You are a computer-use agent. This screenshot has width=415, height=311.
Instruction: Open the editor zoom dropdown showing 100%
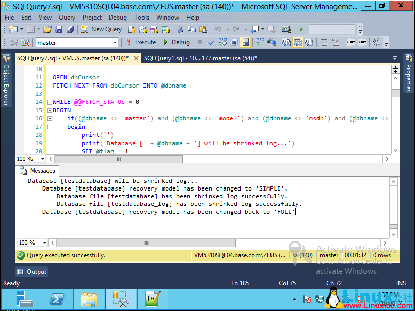pyautogui.click(x=31, y=158)
